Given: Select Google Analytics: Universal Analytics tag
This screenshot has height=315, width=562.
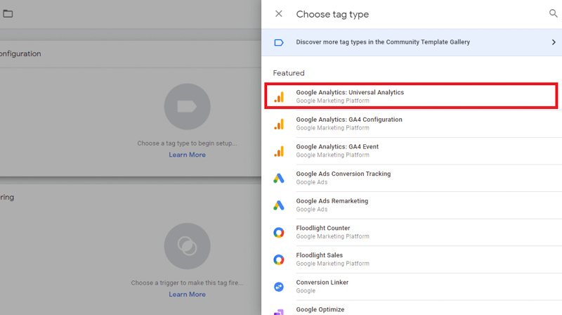Looking at the screenshot, I should pos(411,96).
